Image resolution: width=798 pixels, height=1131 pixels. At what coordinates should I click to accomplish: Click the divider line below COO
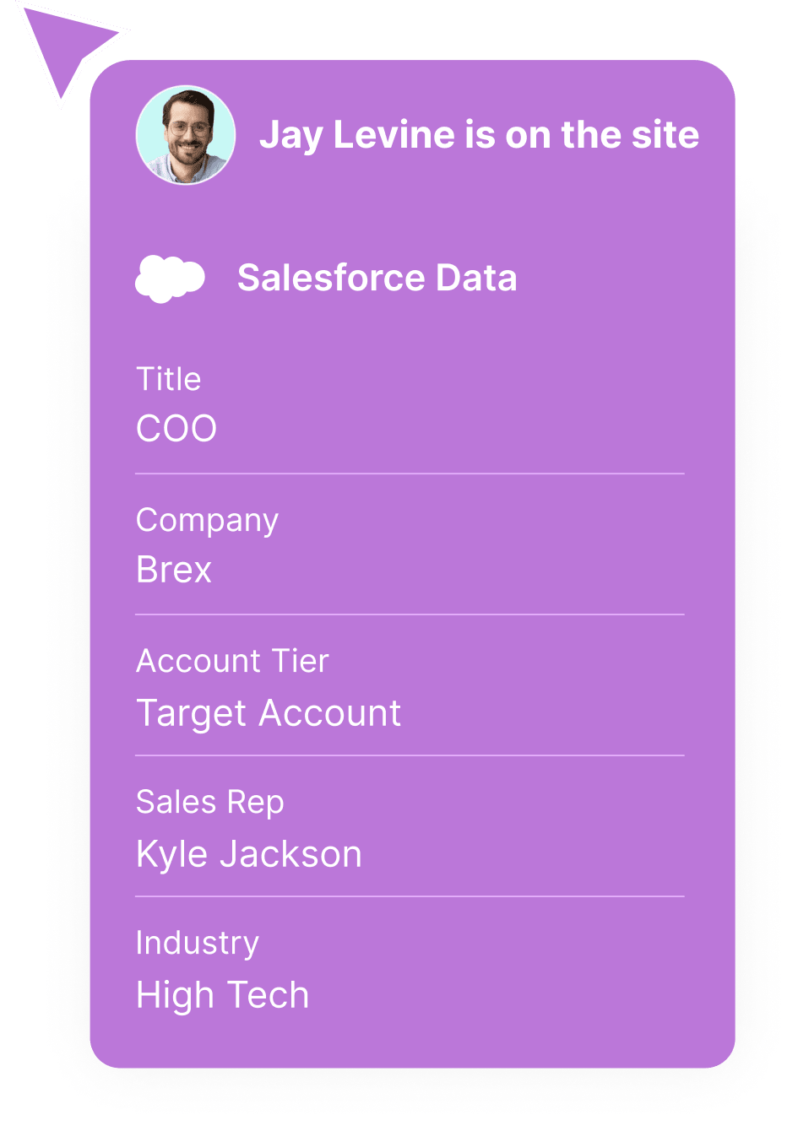410,474
